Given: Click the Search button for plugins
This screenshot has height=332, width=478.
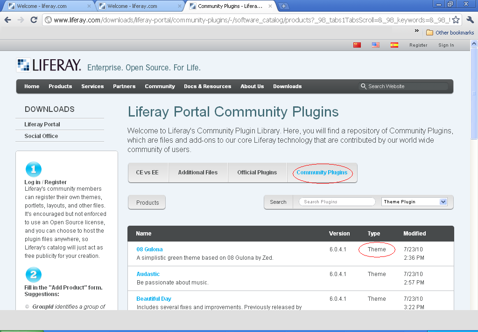Looking at the screenshot, I should click(278, 202).
